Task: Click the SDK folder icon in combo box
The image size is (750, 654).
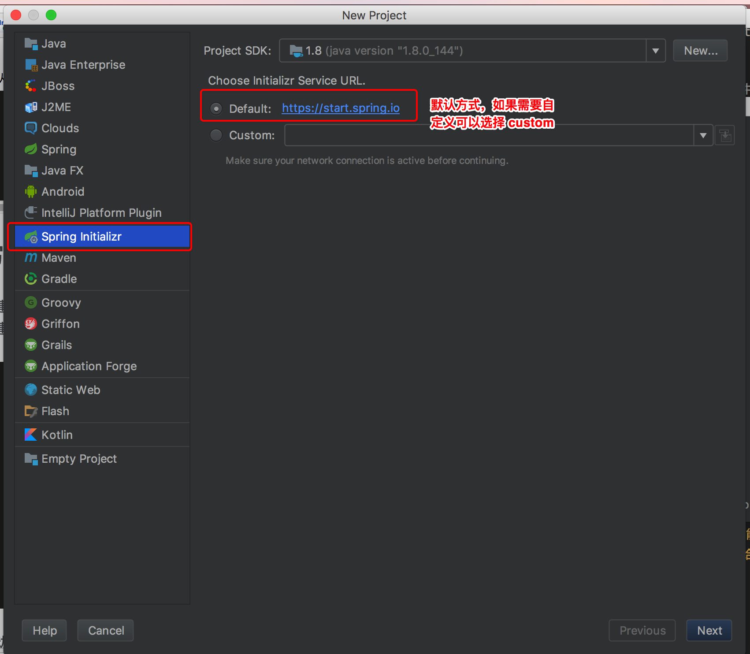Action: 296,51
